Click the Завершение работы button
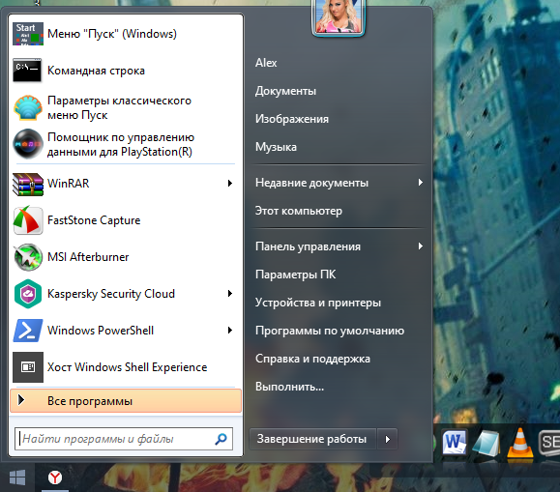This screenshot has width=560, height=492. [312, 439]
